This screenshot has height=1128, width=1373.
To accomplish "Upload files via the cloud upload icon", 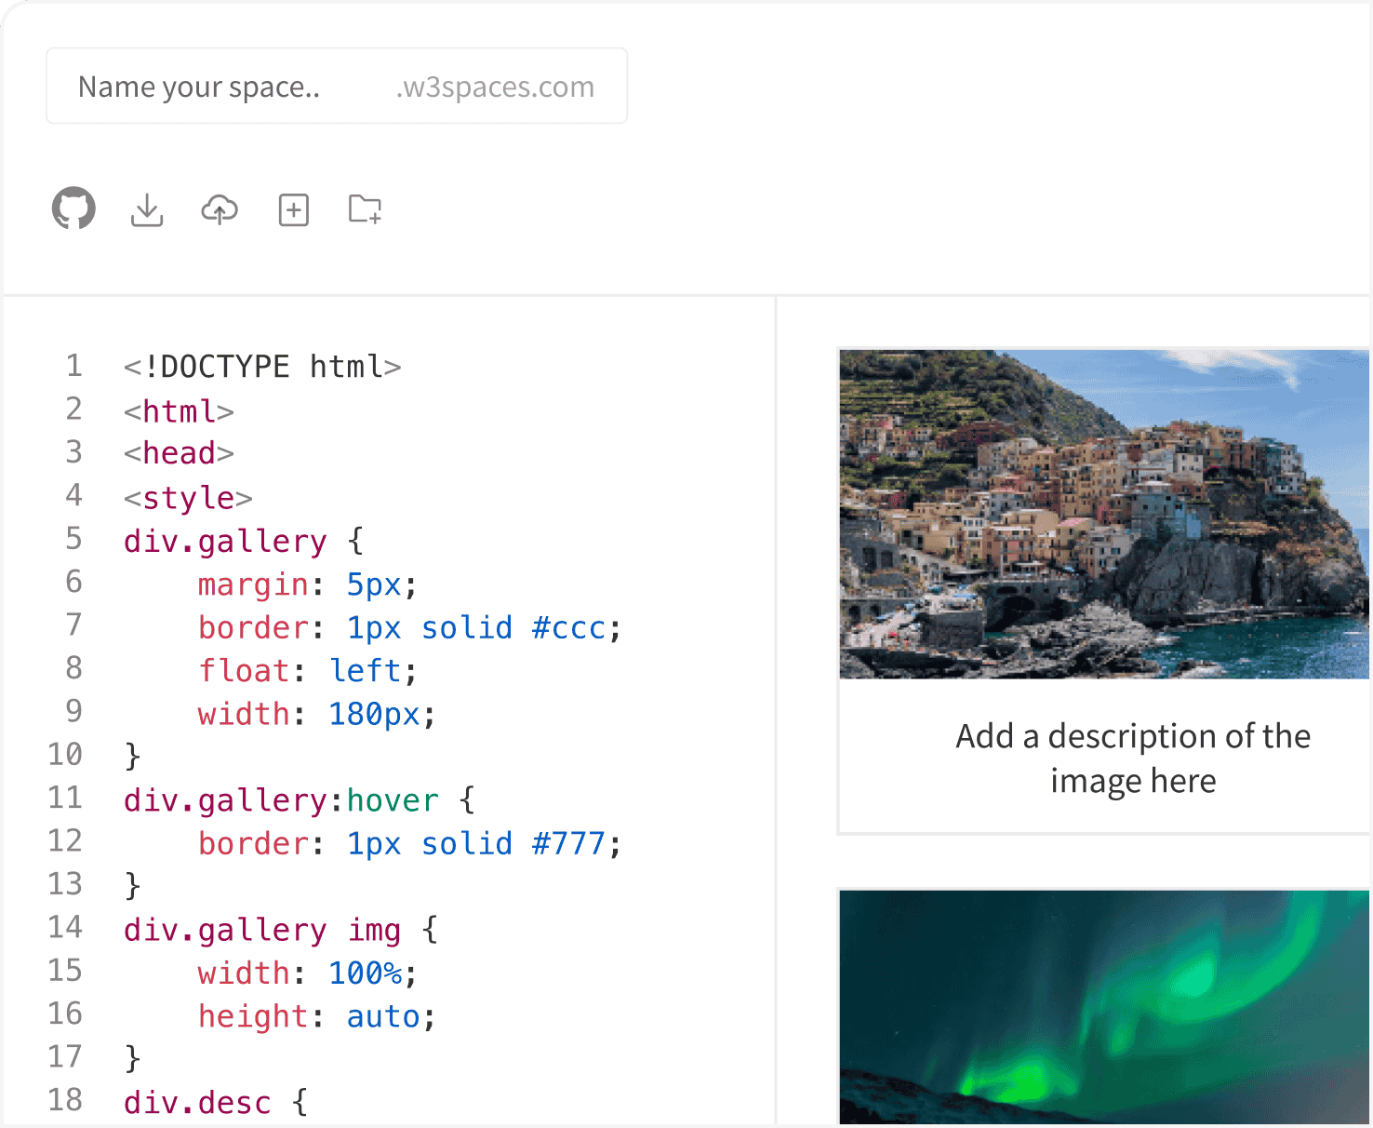I will click(x=219, y=209).
